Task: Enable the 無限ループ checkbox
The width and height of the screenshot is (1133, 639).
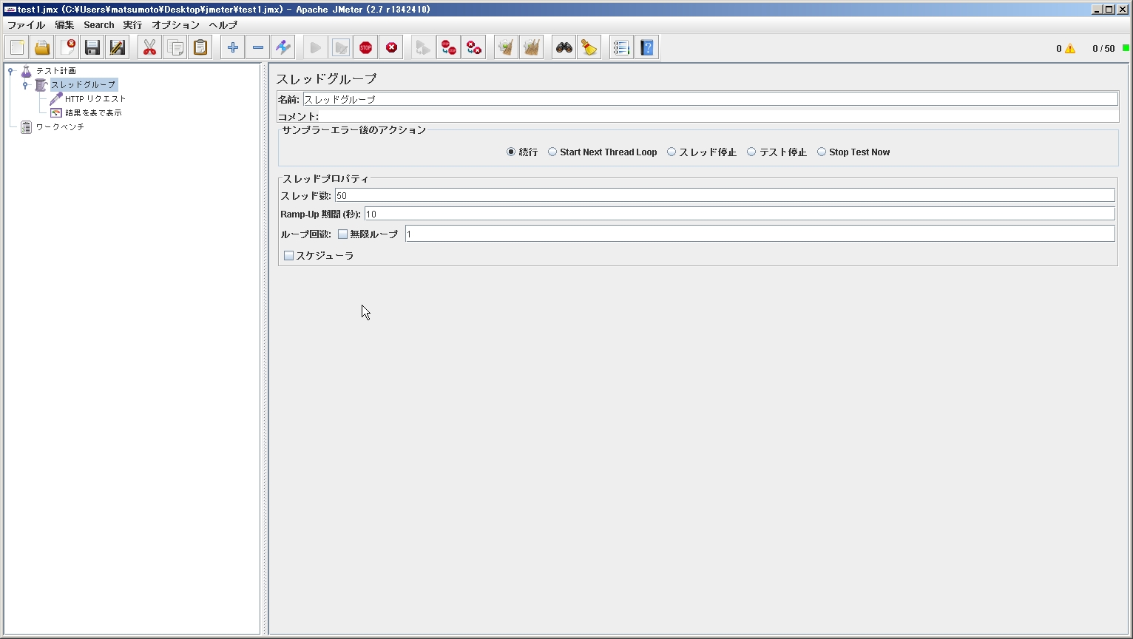Action: tap(343, 234)
